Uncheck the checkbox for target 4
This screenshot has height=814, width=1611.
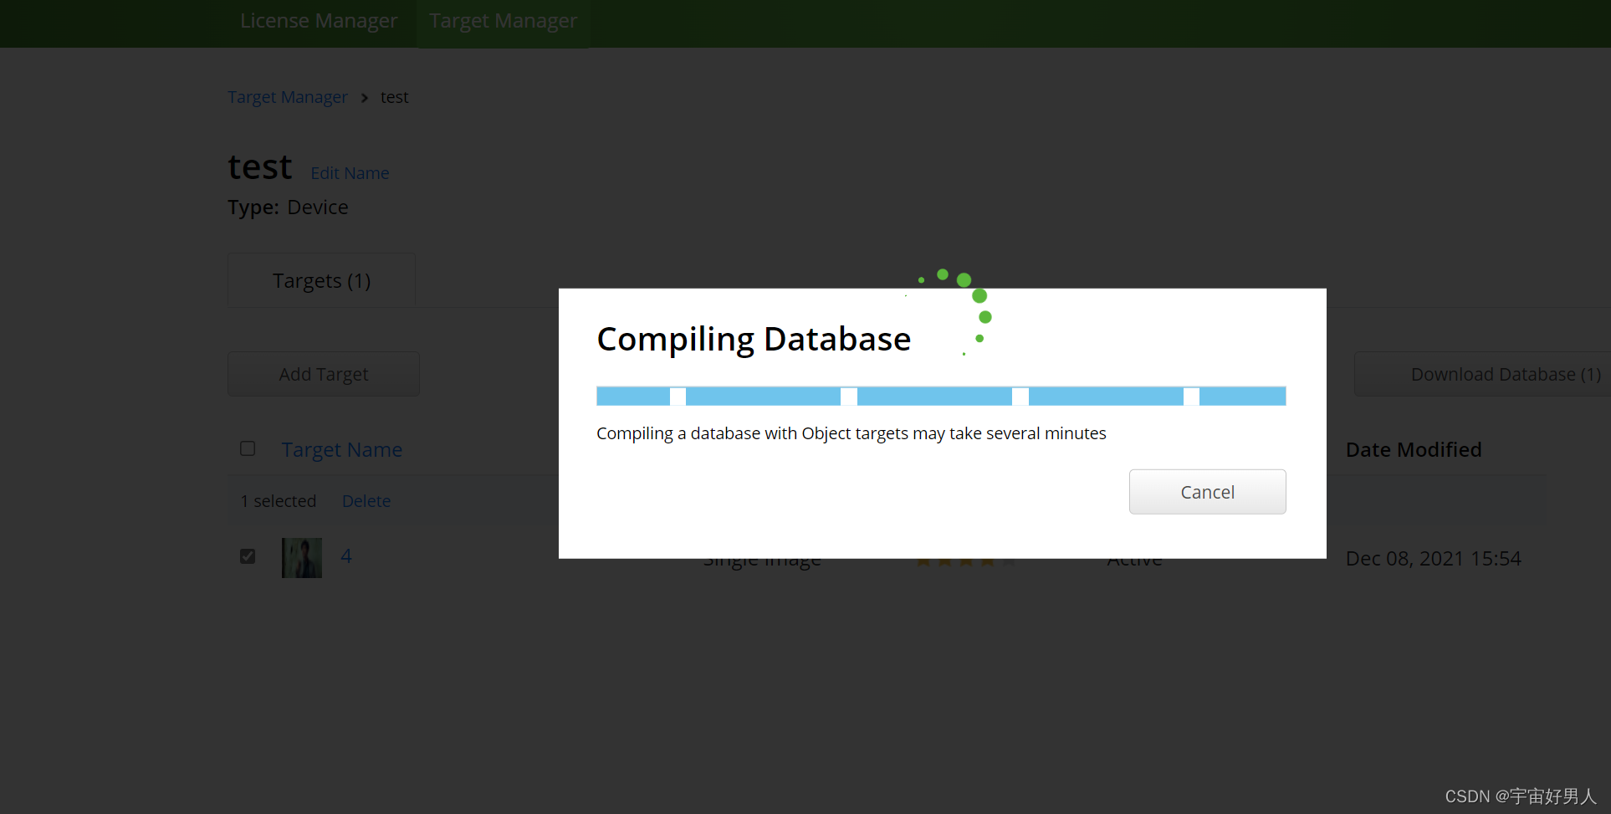(248, 556)
